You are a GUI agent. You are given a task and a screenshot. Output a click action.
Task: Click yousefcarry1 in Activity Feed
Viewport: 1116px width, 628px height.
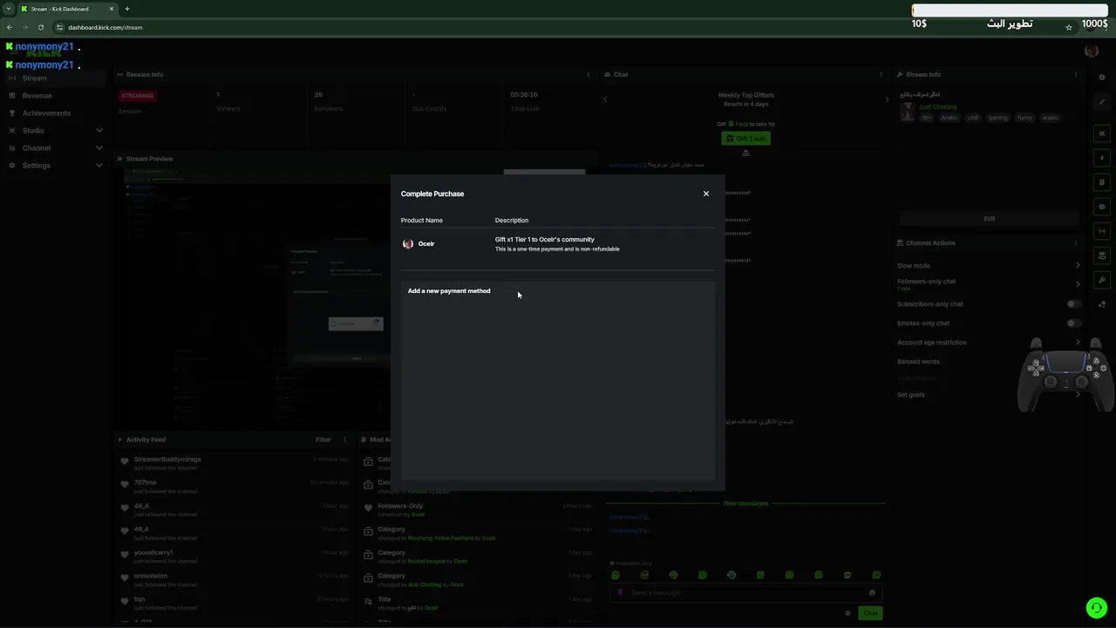(x=153, y=553)
